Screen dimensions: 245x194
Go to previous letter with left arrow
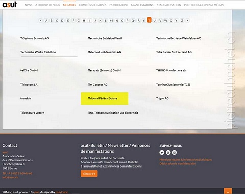coord(40,21)
